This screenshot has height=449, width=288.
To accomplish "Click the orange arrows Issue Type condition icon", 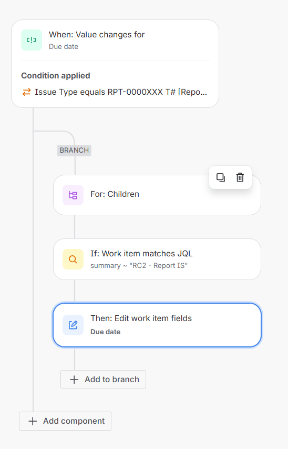I will [x=27, y=92].
